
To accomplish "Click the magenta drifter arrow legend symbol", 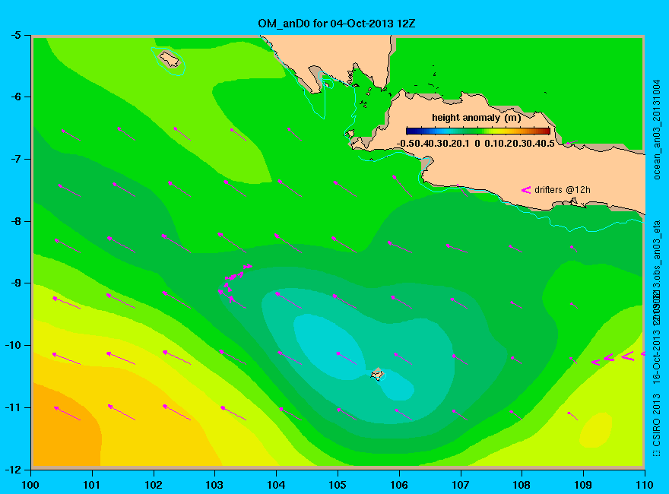I will pos(525,190).
